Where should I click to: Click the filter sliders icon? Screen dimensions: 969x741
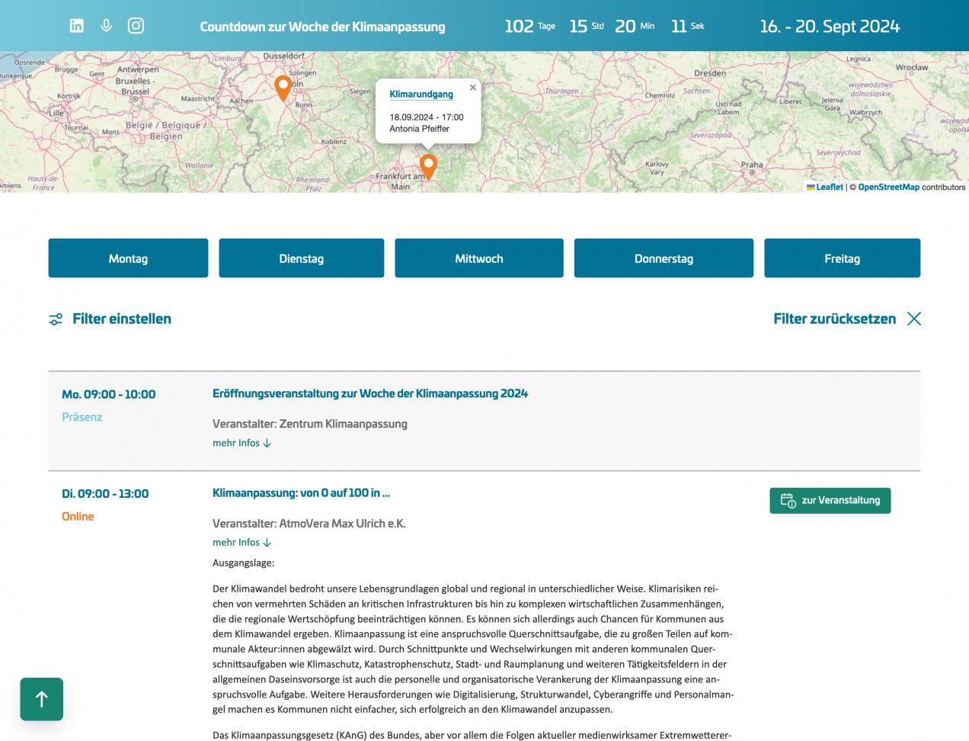[x=56, y=319]
